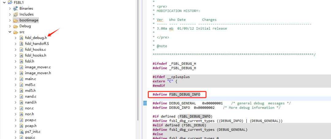Click the fsbl_debug.h header file icon
Viewport: 331px width, 139px height.
tap(21, 38)
